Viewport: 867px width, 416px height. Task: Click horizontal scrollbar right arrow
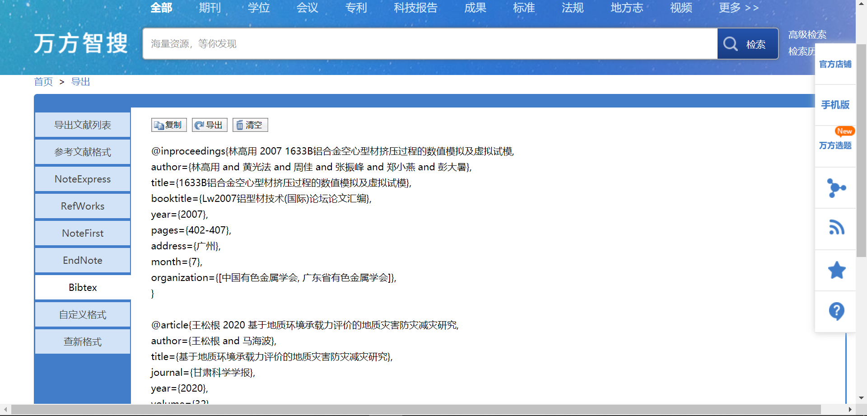(850, 409)
